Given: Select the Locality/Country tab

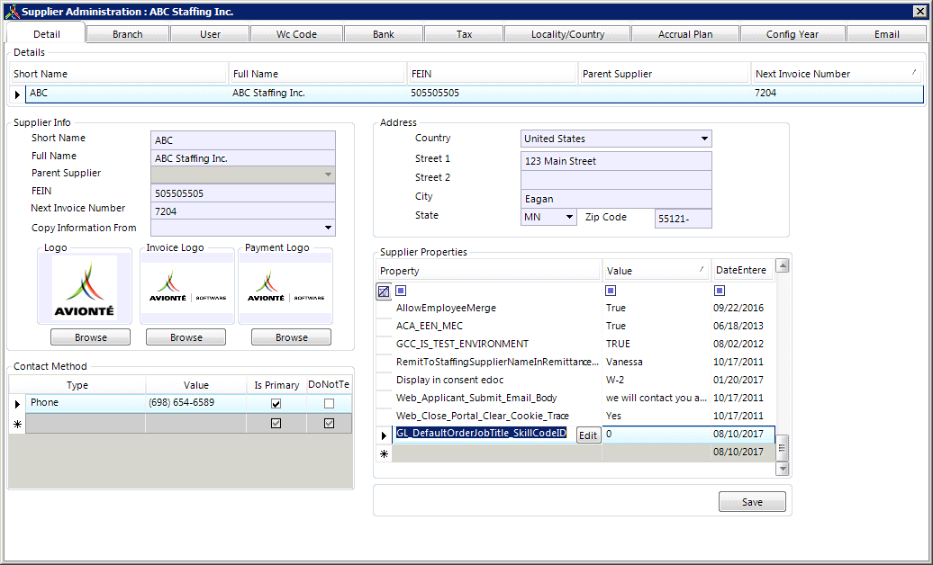Looking at the screenshot, I should pos(567,34).
